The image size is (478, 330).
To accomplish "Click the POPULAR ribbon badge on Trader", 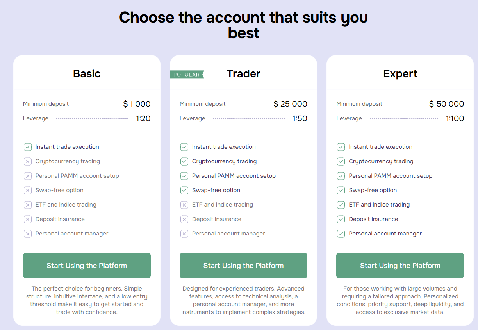I will point(187,75).
